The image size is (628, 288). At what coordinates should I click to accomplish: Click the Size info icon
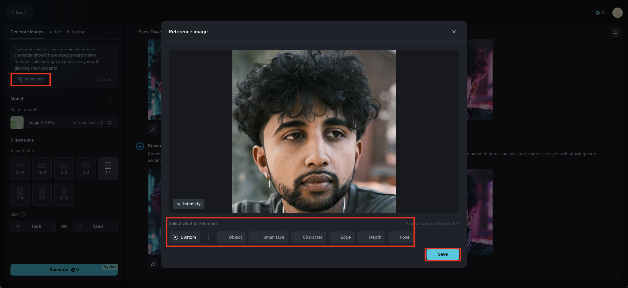click(x=23, y=214)
